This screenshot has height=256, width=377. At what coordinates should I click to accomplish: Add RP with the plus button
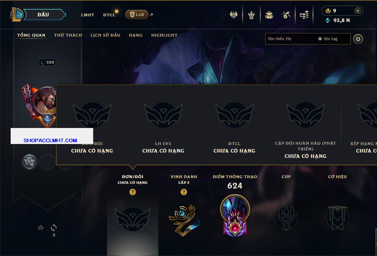click(357, 11)
